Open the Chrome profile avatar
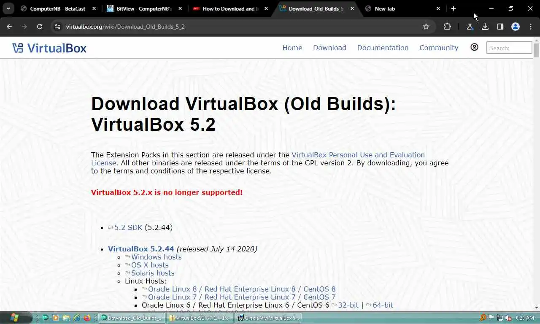 coord(516,27)
